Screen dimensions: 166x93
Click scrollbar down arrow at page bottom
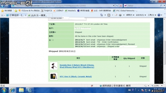(164, 83)
